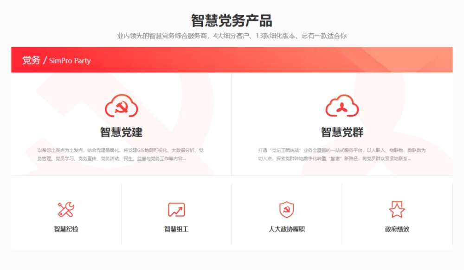Screen dimensions: 464x270
Task: Go to the 智慧纪检 label
Action: (66, 229)
